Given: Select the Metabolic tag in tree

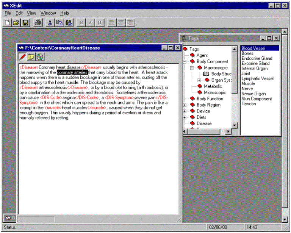Looking at the screenshot, I should 213,86.
